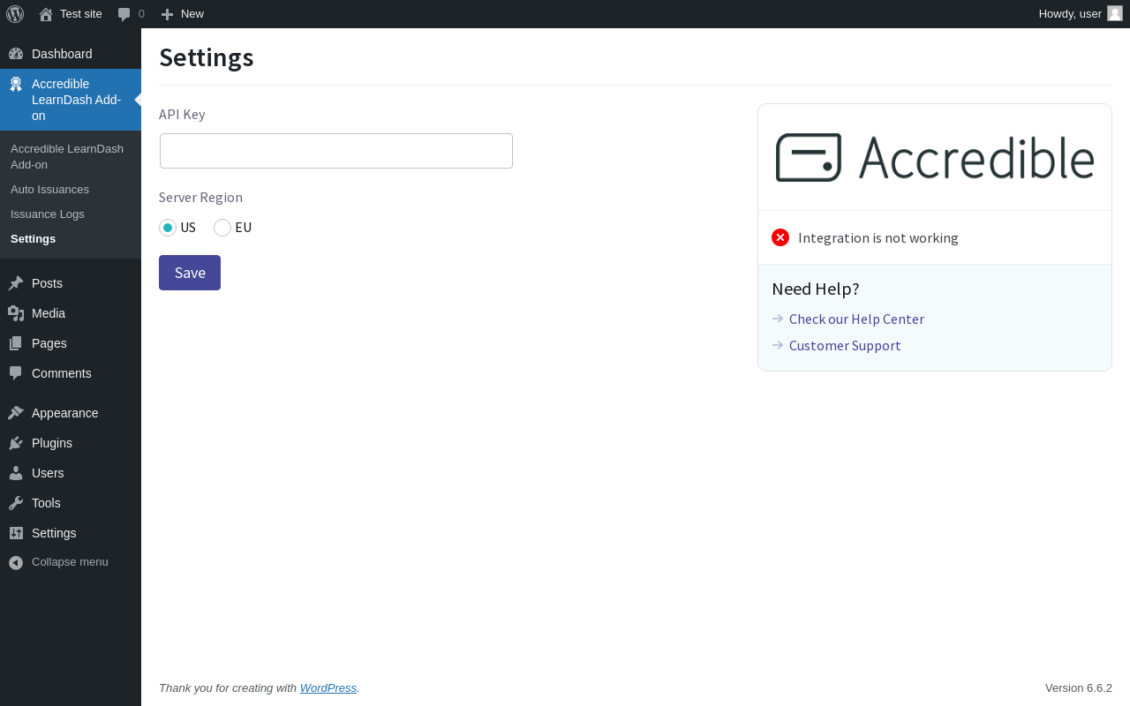Image resolution: width=1130 pixels, height=706 pixels.
Task: Collapse the admin sidebar menu
Action: [71, 562]
